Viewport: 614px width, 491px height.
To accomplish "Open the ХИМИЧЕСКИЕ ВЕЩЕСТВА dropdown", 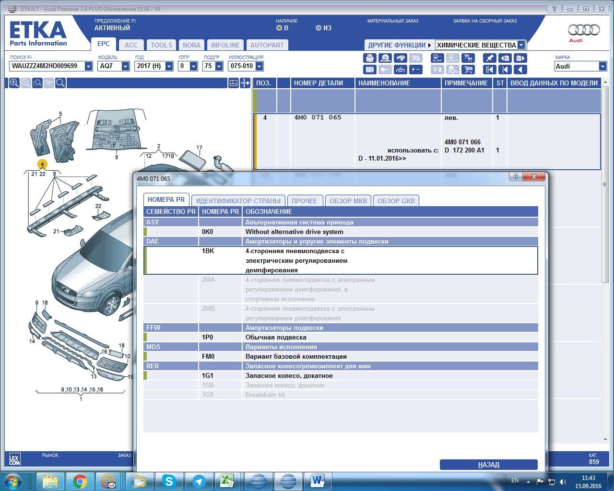I will (x=521, y=45).
